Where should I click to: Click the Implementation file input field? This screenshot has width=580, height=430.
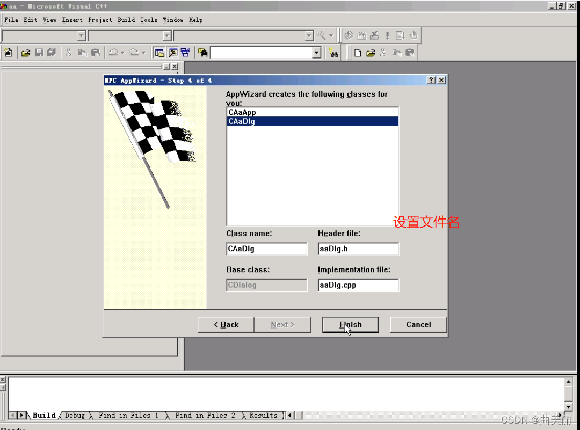tap(358, 285)
